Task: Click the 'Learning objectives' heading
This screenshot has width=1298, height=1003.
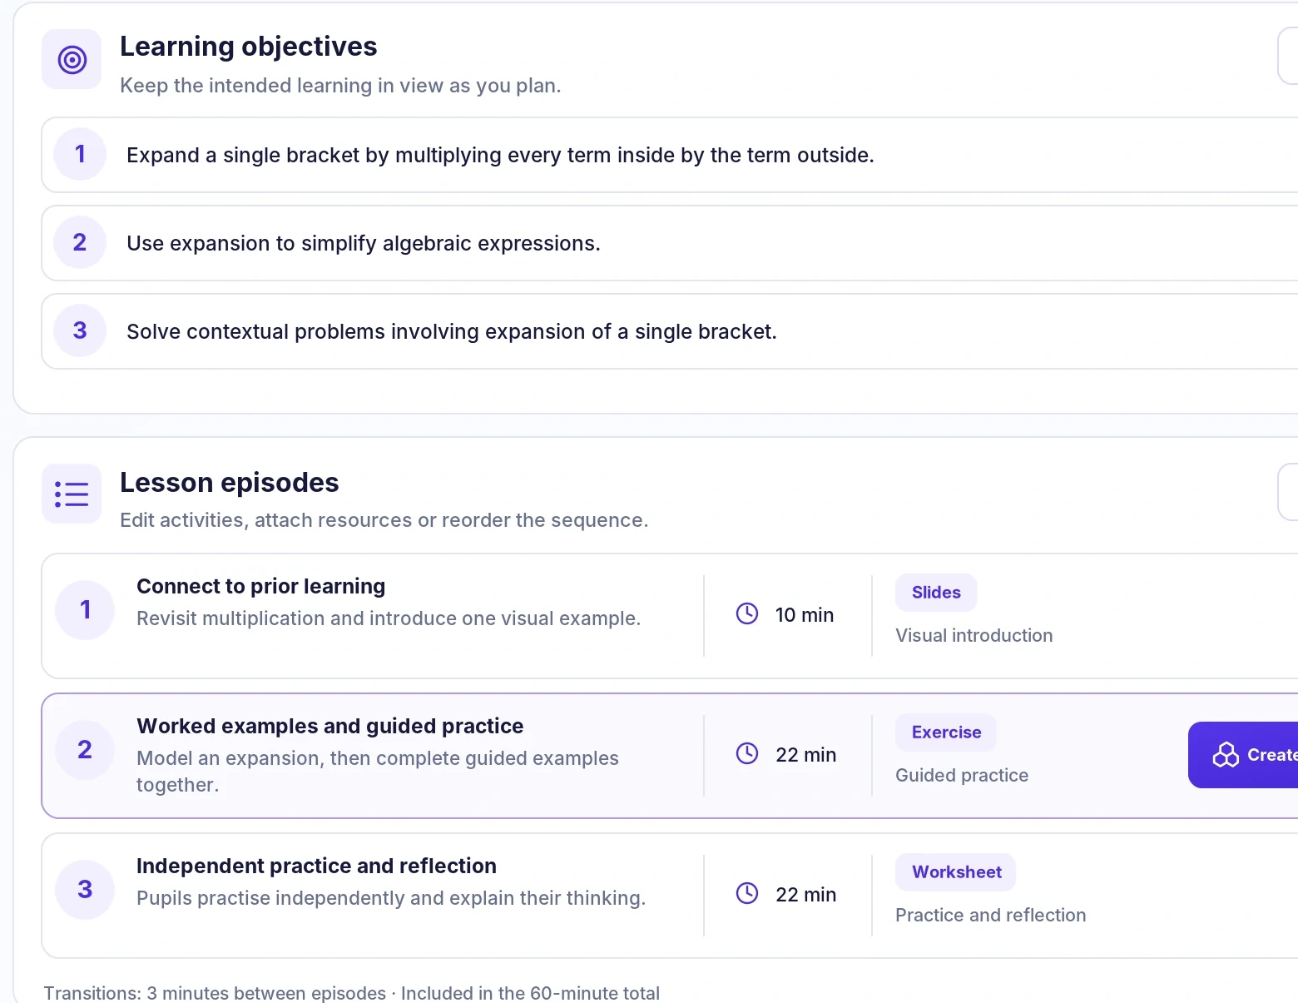Action: 248,47
